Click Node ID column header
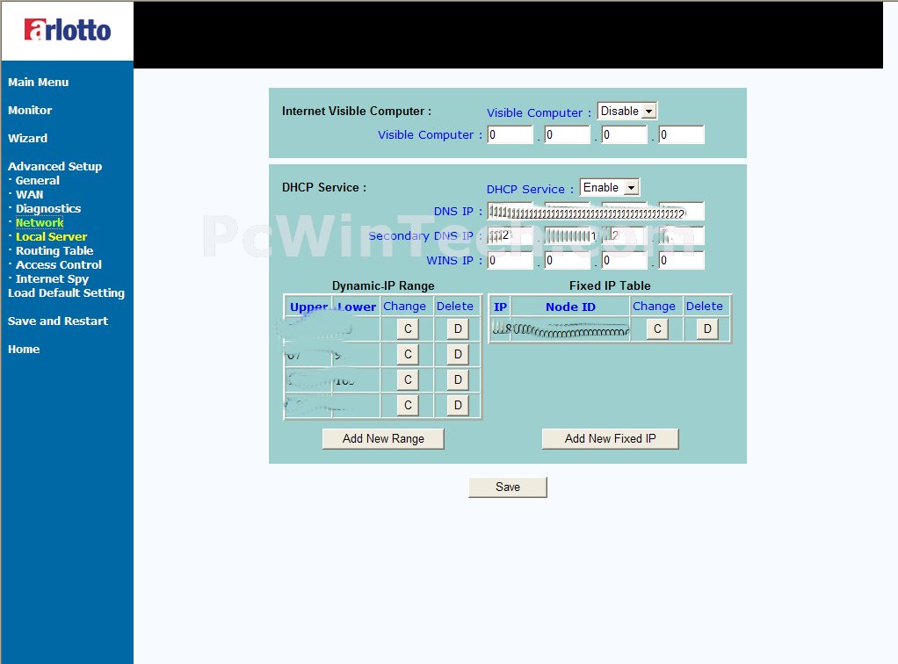This screenshot has width=898, height=664. coord(570,307)
